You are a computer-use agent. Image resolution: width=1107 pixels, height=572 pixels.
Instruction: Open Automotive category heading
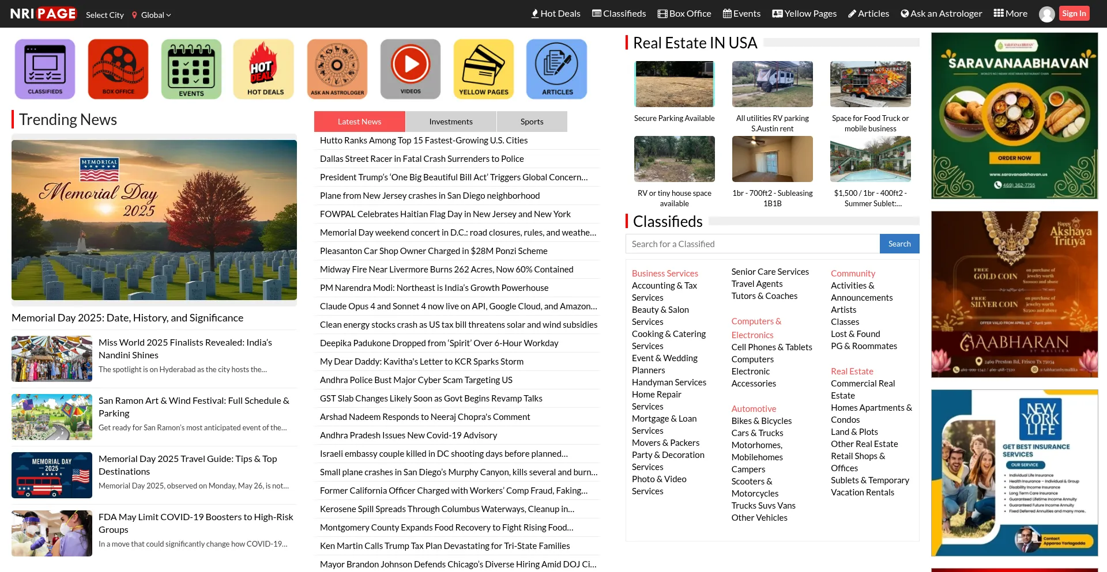[x=754, y=408]
